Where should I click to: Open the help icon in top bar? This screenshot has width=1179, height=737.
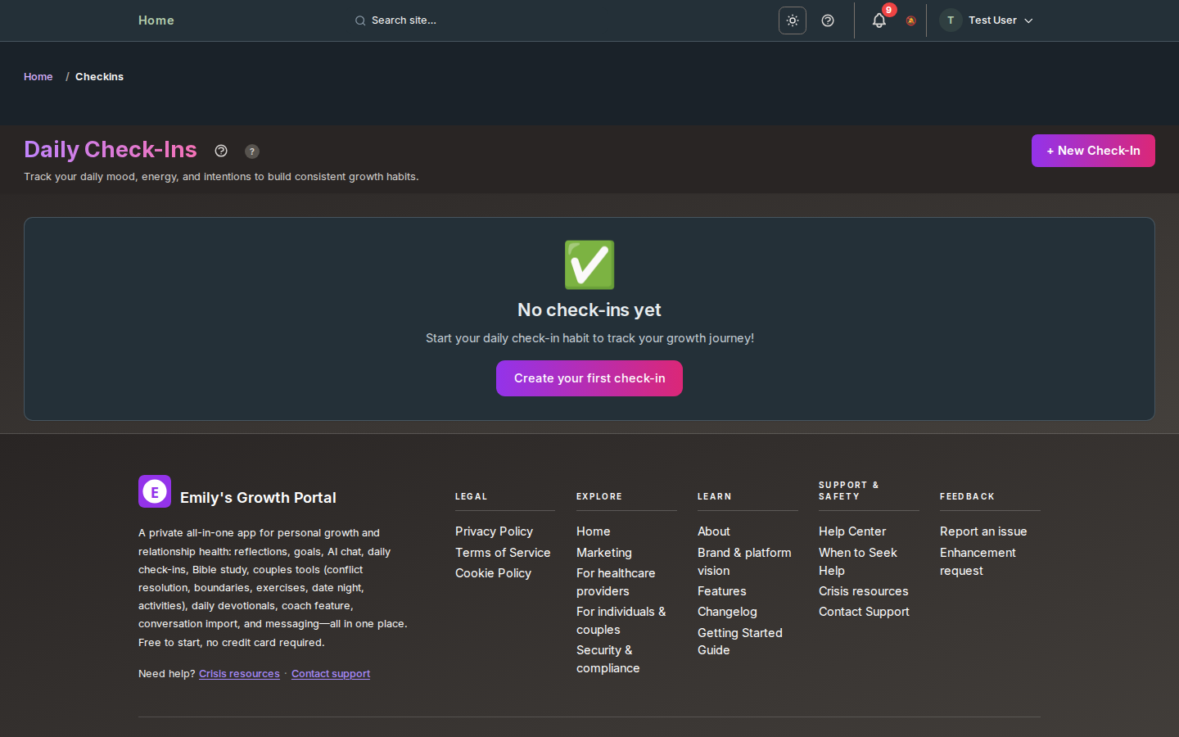coord(828,20)
